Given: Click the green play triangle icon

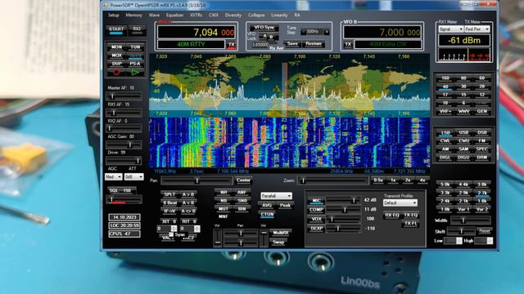Looking at the screenshot, I should [x=135, y=72].
